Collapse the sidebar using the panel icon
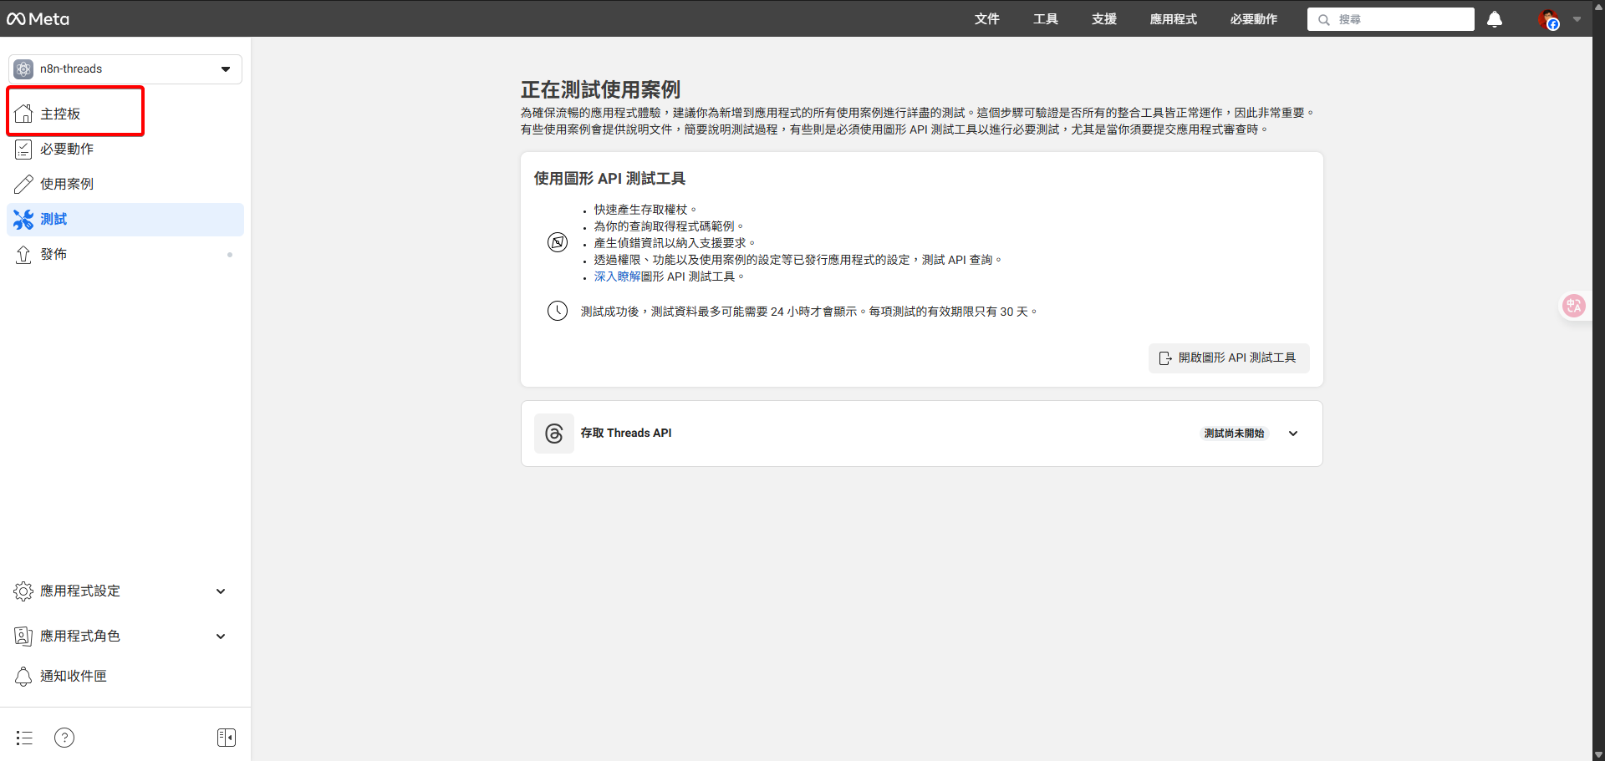This screenshot has height=761, width=1605. pyautogui.click(x=226, y=737)
